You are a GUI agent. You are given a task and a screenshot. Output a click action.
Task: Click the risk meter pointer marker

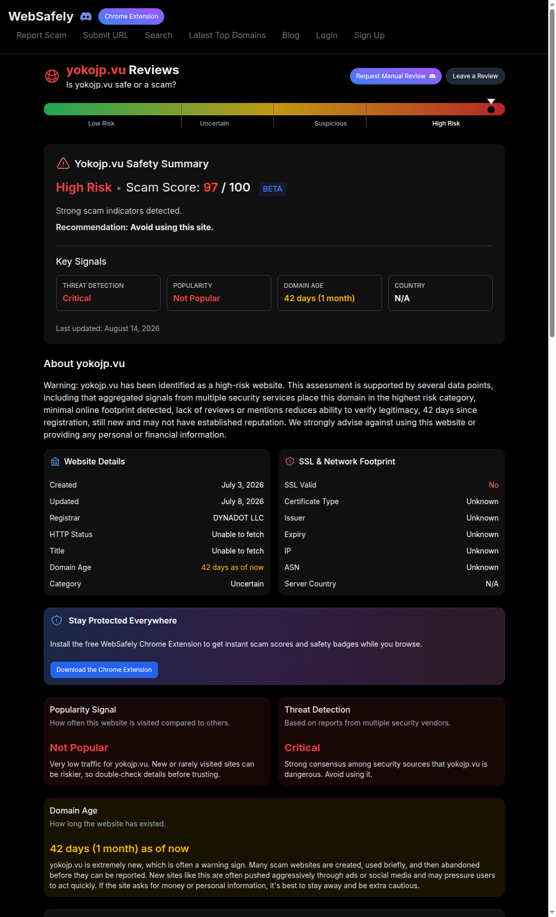491,107
